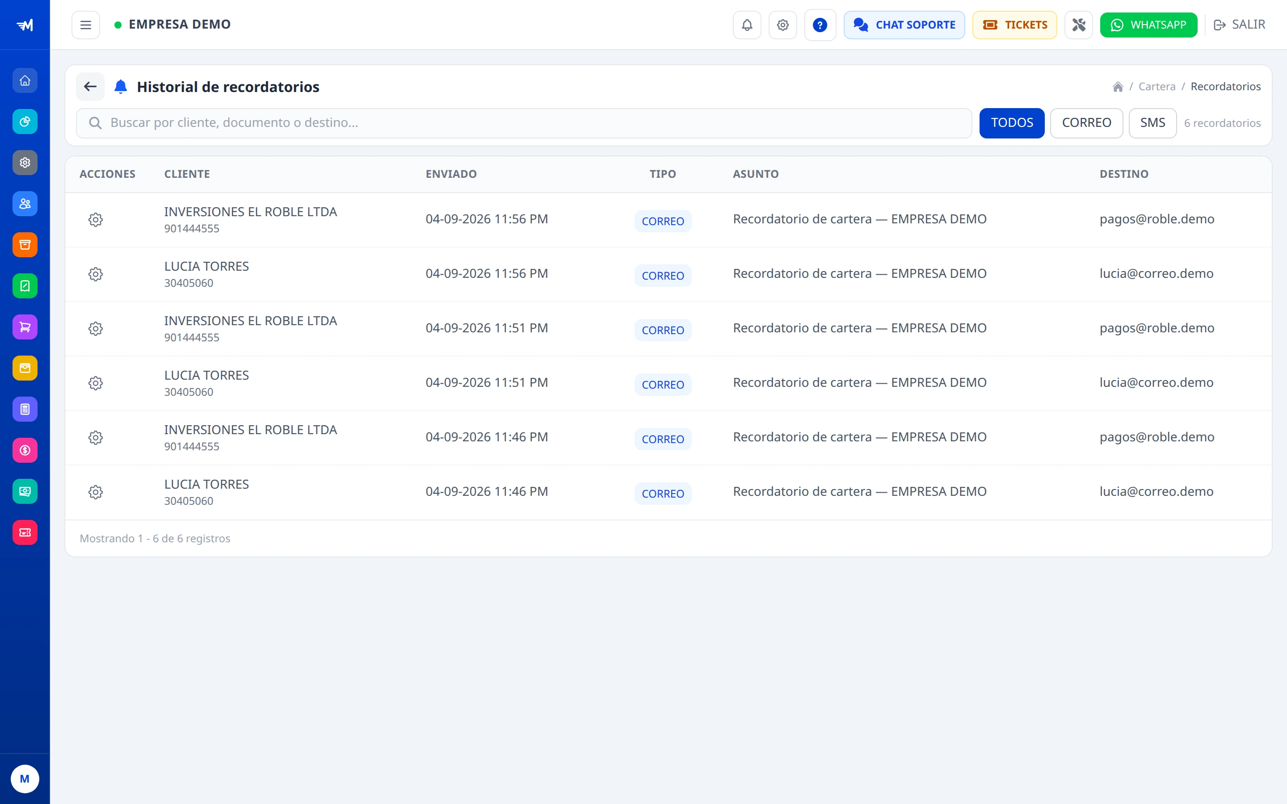Select the TODOS filter tab
Viewport: 1287px width, 804px height.
[1012, 123]
